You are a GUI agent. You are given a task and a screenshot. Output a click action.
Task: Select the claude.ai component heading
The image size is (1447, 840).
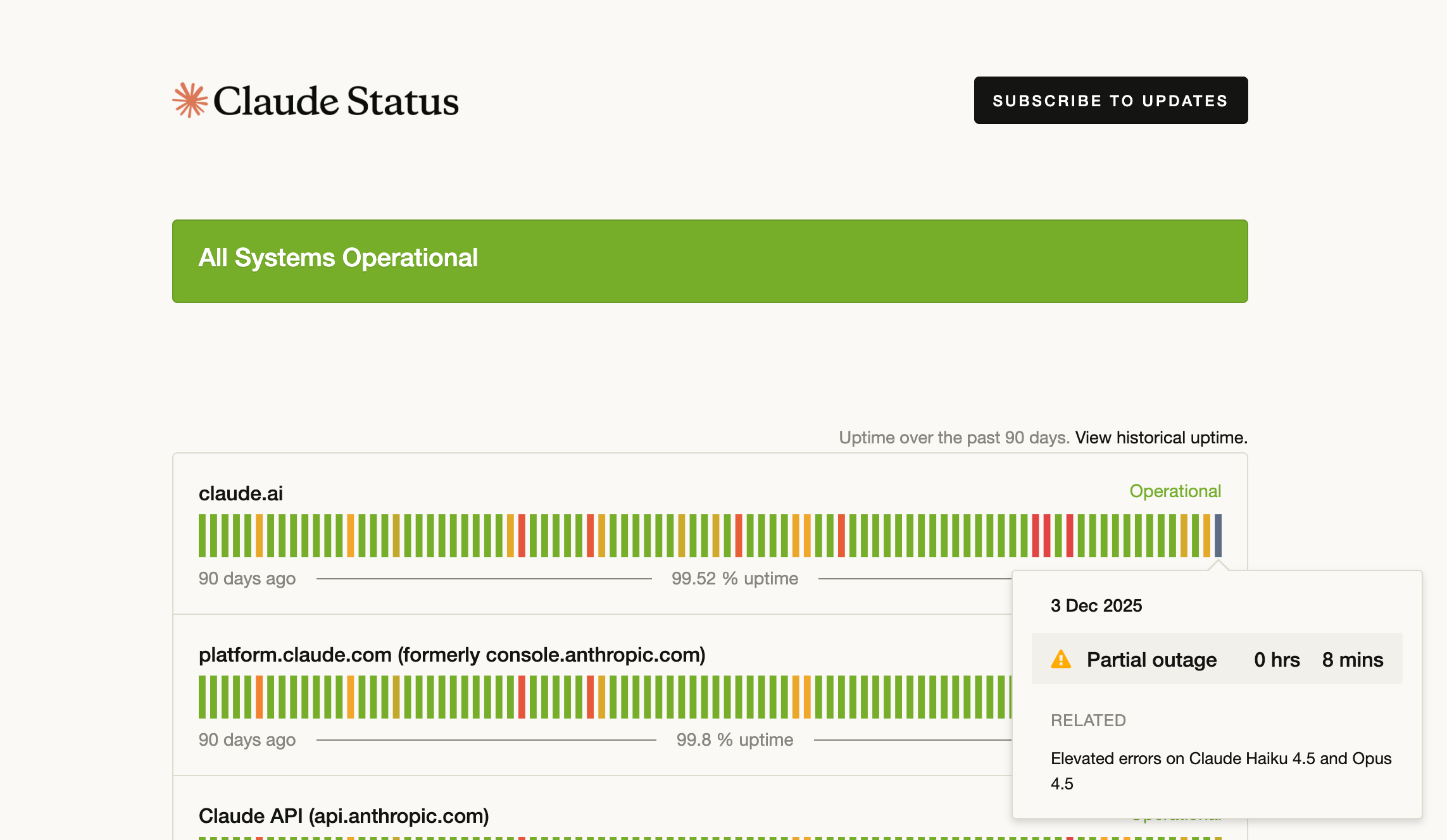240,493
